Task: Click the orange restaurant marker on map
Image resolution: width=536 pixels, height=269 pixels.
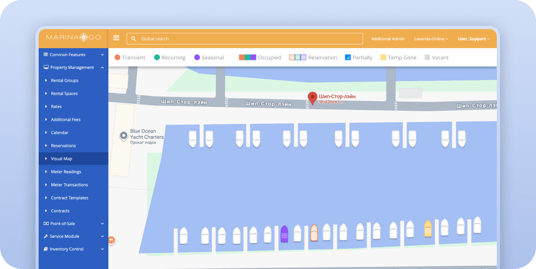Action: pos(111,240)
